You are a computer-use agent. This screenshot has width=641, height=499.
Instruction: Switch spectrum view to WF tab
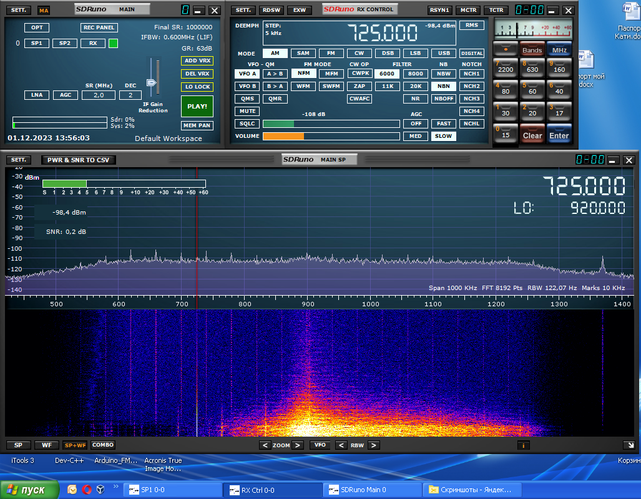click(47, 445)
